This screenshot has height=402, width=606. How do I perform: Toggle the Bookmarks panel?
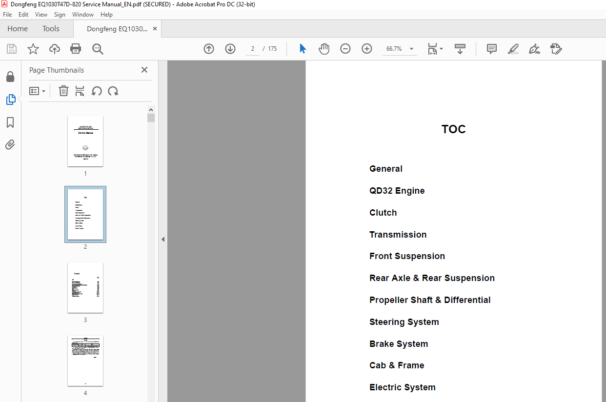(x=10, y=122)
